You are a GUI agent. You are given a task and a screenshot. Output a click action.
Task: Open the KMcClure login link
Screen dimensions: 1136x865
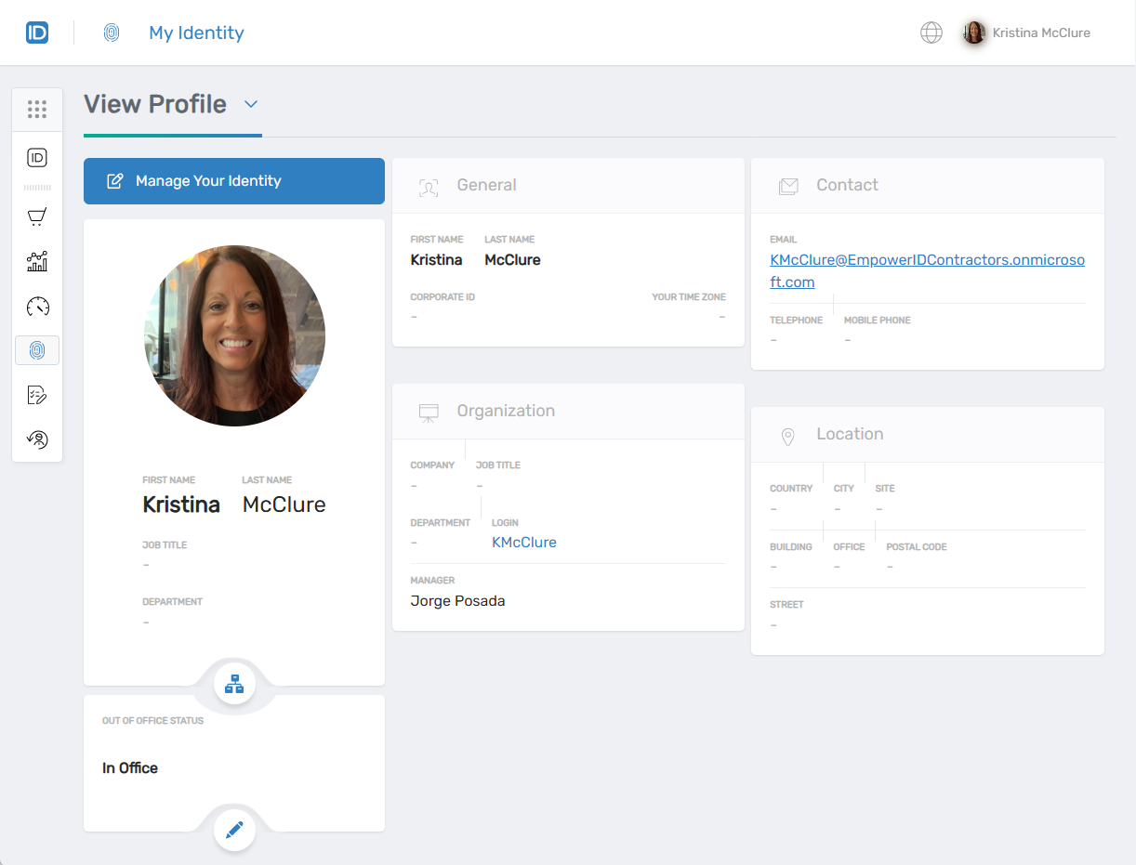523,542
